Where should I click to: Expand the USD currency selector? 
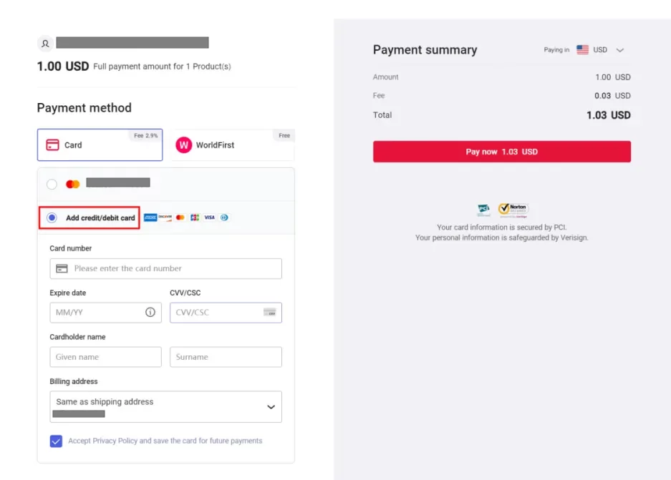[x=601, y=50]
